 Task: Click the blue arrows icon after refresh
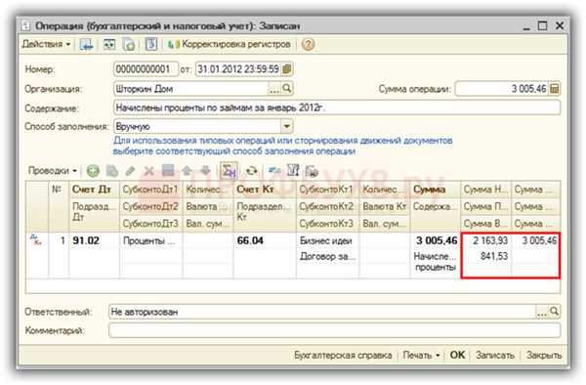click(x=274, y=171)
